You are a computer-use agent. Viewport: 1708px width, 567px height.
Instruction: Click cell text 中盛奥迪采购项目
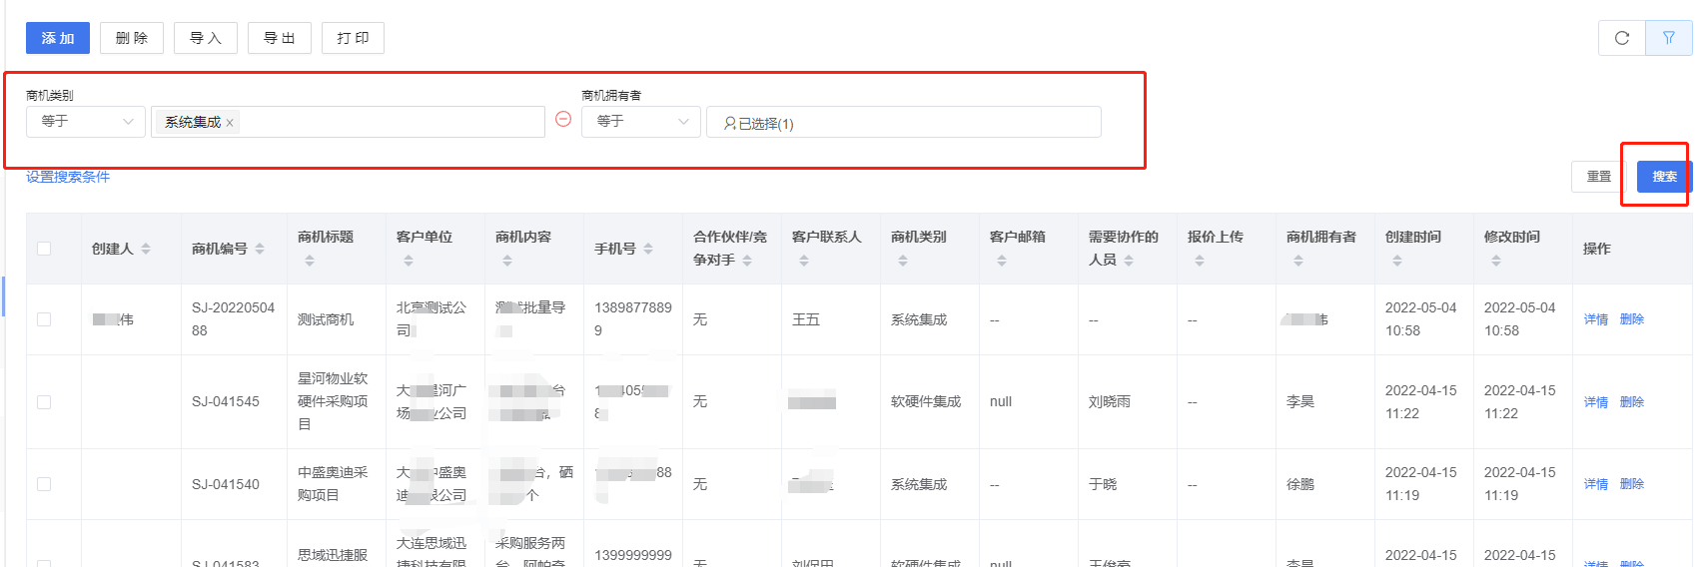333,484
